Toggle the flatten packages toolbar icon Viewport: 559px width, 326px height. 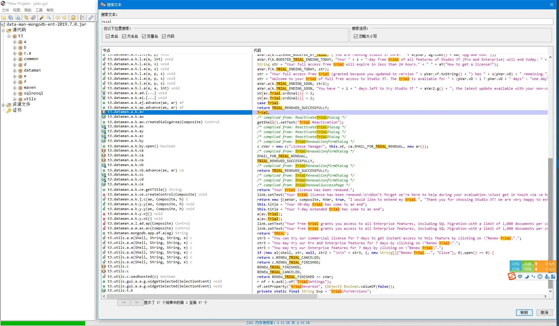(33, 18)
